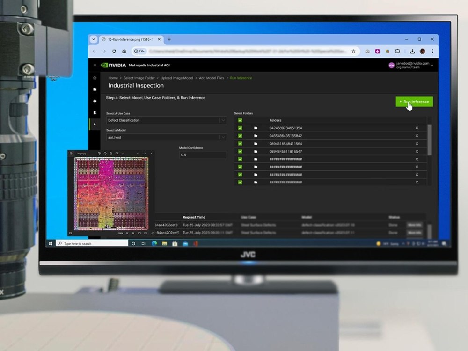Select the play icon in the left sidebar
The height and width of the screenshot is (351, 468).
point(95,124)
